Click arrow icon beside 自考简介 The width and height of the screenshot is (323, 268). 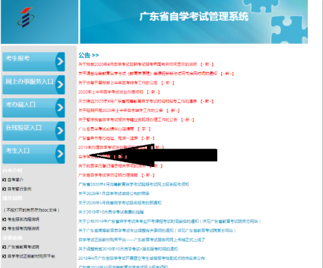(x=4, y=180)
